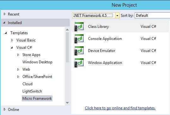Viewport: 170px width, 115px height.
Task: Expand the Web node
Action: [x=18, y=69]
